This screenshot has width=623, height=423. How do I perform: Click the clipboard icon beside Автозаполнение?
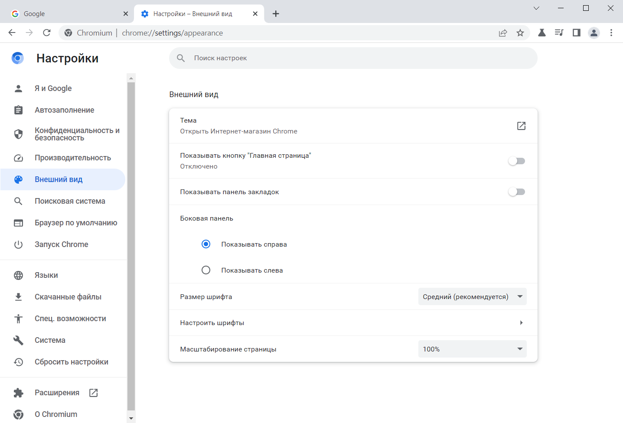coord(18,110)
